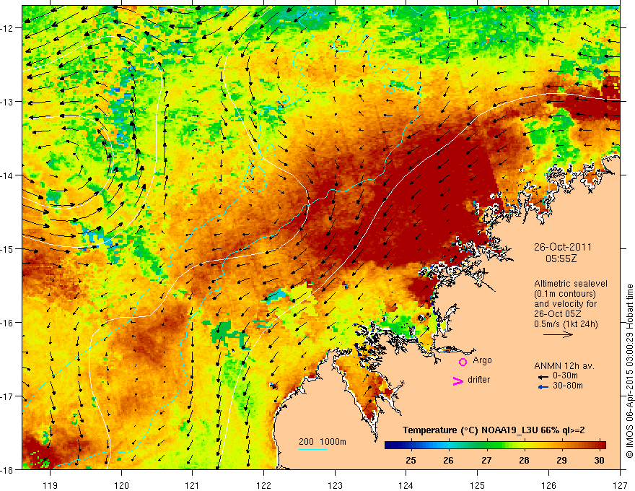Click longitude axis label 125
635x491 pixels.
478,485
